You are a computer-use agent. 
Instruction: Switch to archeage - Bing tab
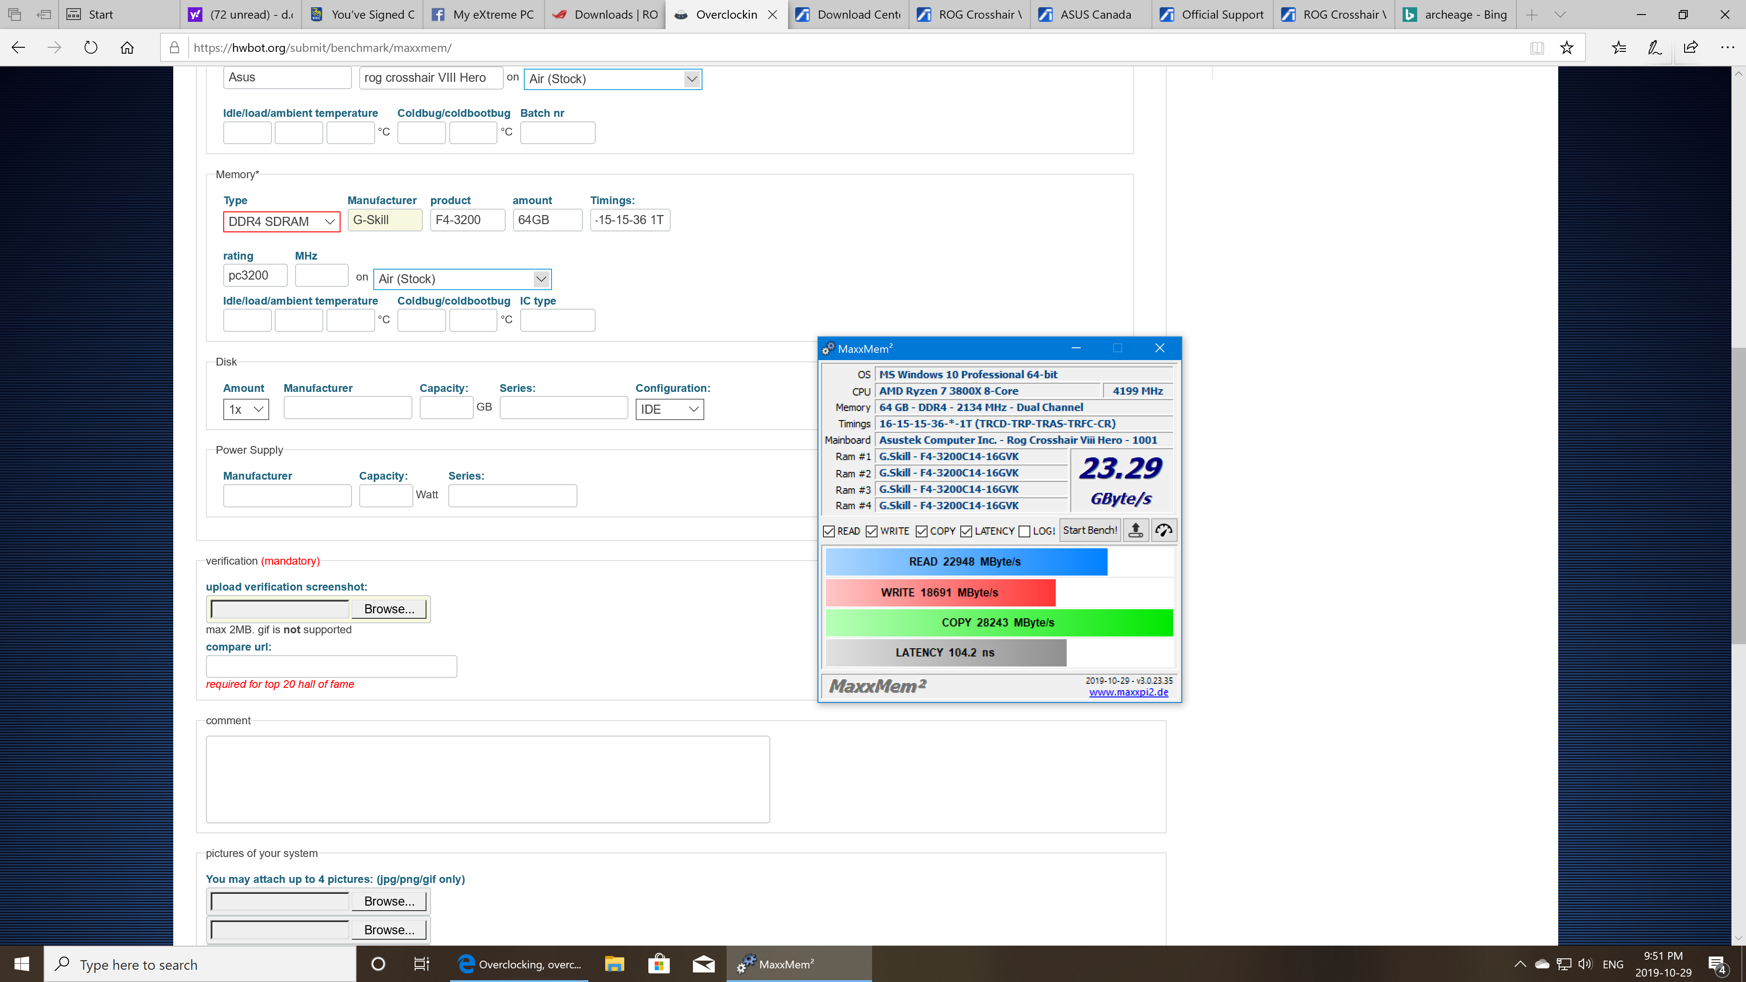(x=1455, y=14)
